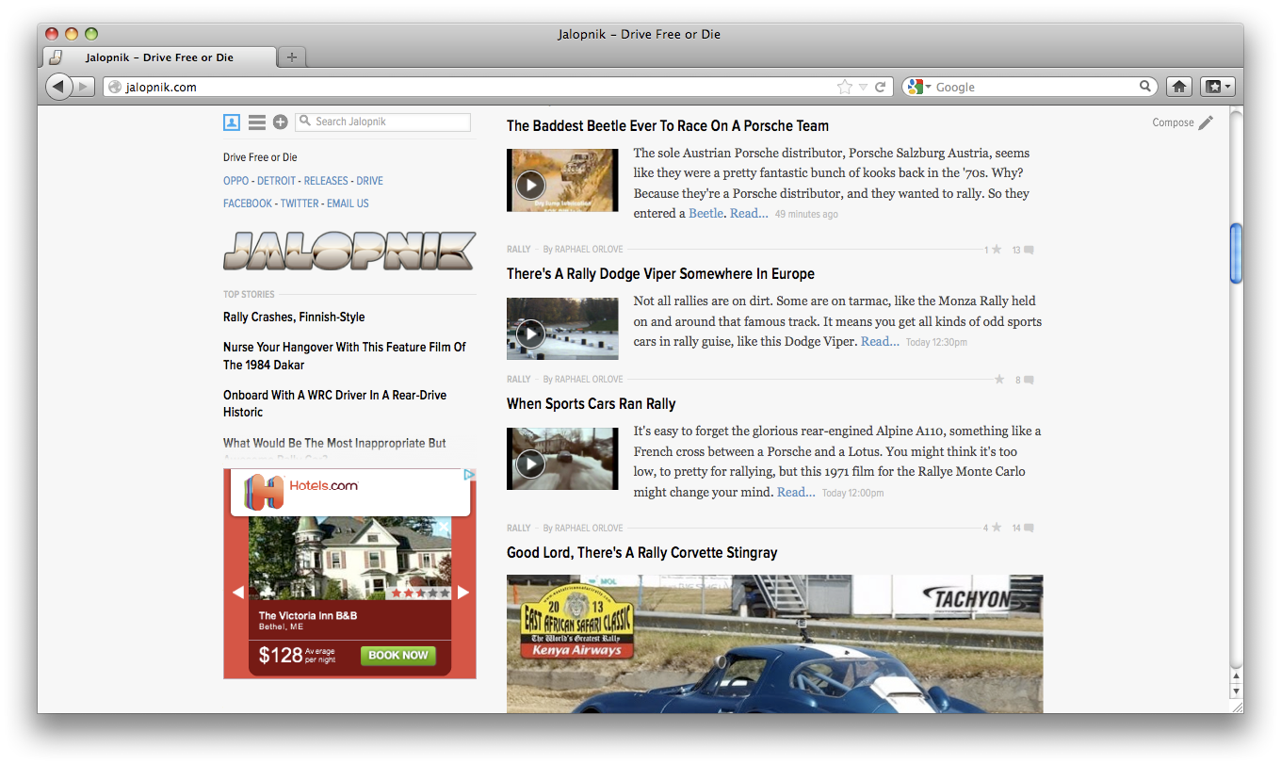
Task: Open the hamburger list menu icon
Action: click(x=257, y=122)
